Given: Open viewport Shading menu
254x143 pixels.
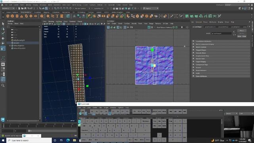Looking at the screenshot, I should 51,21.
